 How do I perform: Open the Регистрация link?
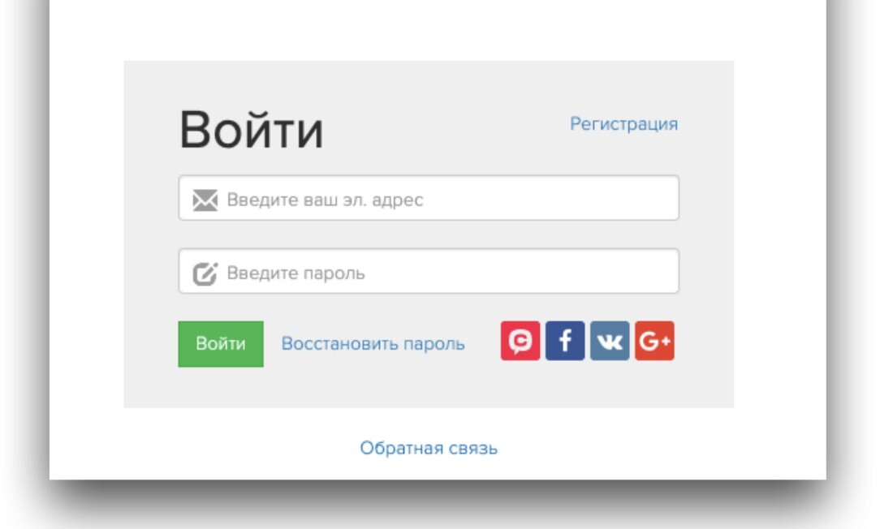(623, 124)
